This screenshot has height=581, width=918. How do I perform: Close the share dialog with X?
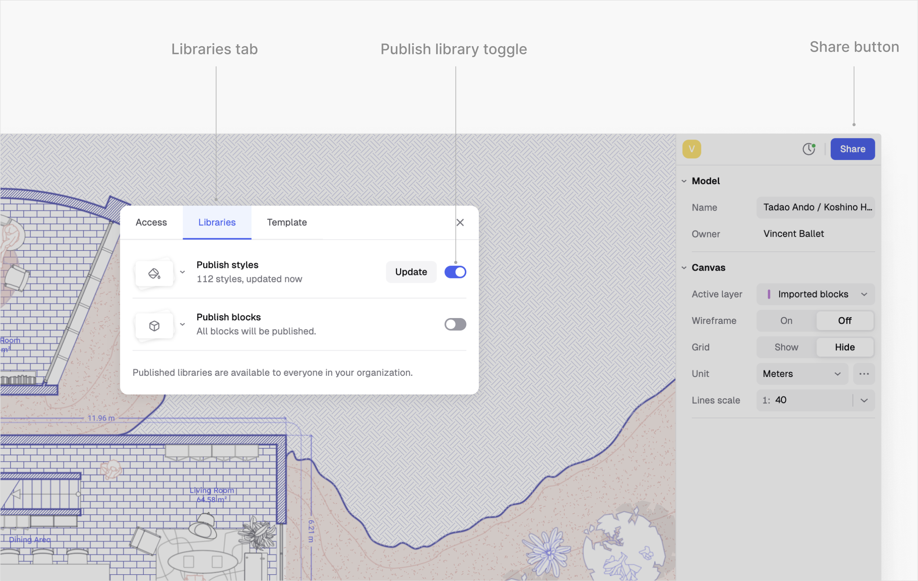460,222
